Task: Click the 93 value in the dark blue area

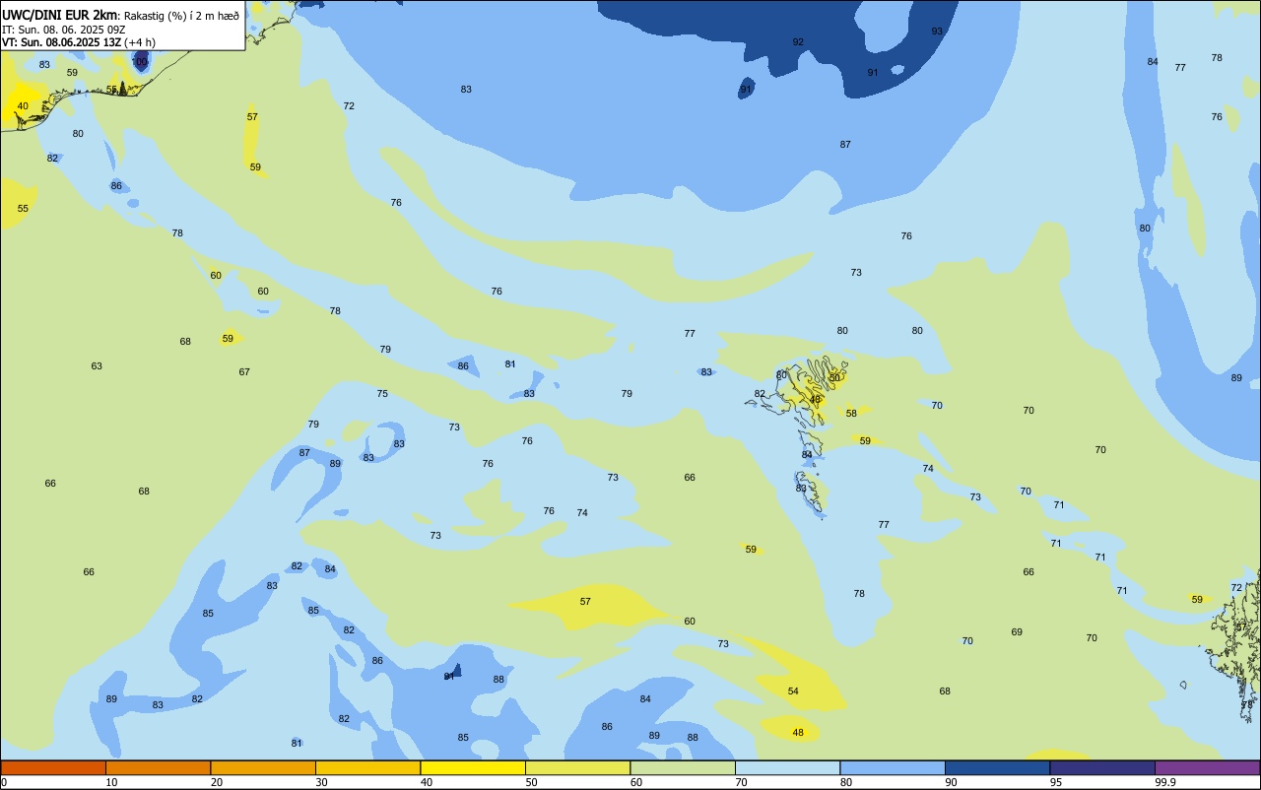Action: point(937,31)
